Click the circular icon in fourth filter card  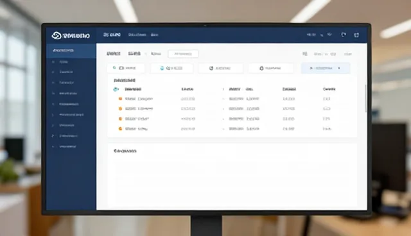(x=261, y=68)
